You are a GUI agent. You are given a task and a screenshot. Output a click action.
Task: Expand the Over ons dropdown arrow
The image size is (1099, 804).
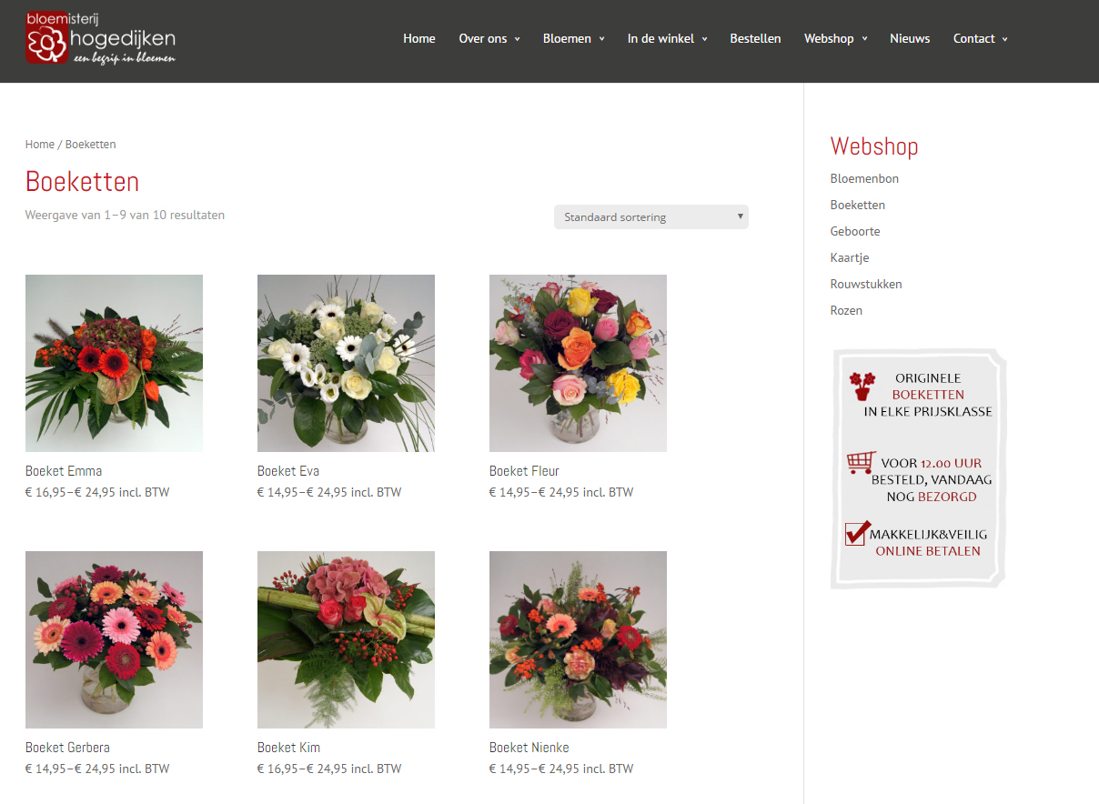pyautogui.click(x=517, y=39)
